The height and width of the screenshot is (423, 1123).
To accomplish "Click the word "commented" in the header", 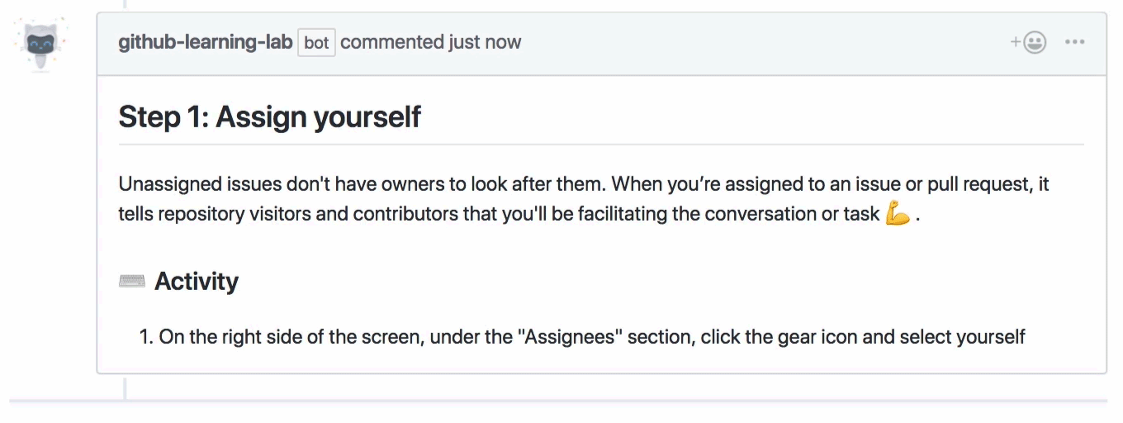I will pos(391,42).
